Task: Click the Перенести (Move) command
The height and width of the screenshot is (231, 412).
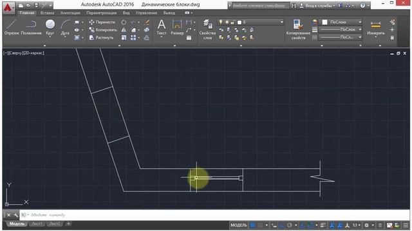Action: coord(102,22)
